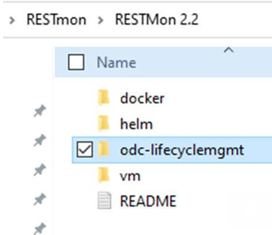
Task: Click the README text file icon
Action: [x=104, y=200]
